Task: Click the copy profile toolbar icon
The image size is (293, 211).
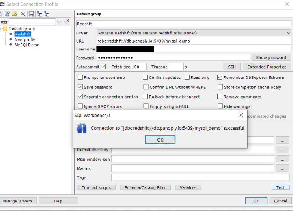Action: [x=7, y=14]
